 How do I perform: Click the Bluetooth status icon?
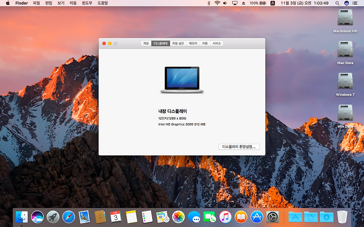(x=208, y=3)
